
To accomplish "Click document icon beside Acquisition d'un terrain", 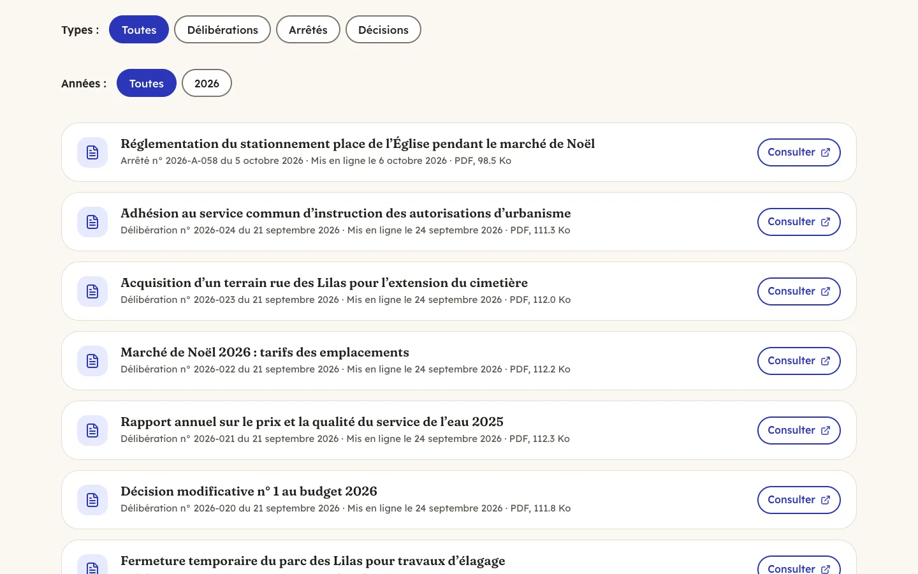I will [92, 291].
